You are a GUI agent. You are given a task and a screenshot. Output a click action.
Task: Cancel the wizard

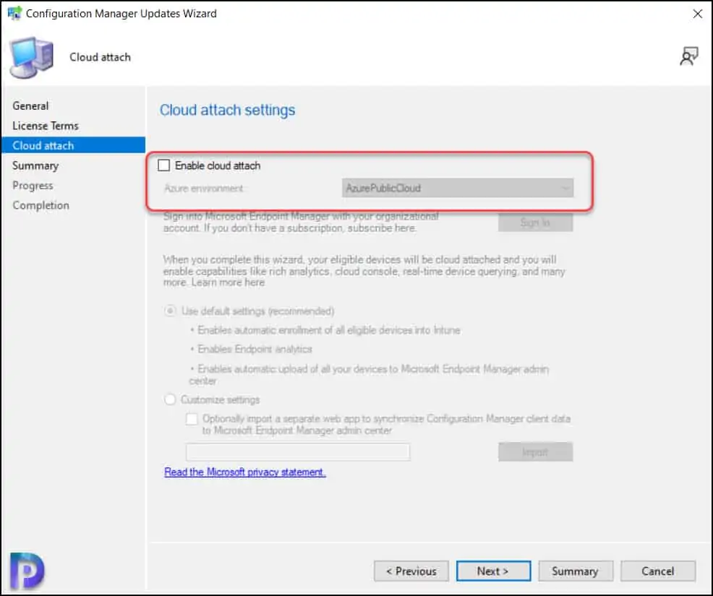[658, 571]
